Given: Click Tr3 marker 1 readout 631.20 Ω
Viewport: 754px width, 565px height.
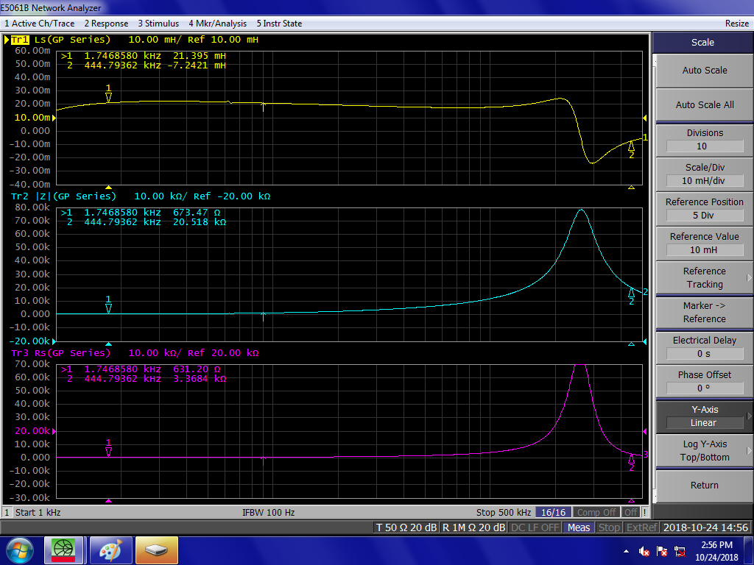Looking at the screenshot, I should coord(197,369).
